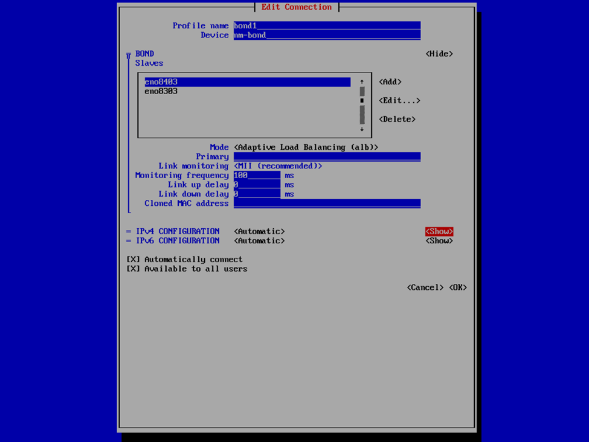Show IPv4 configuration details
589x442 pixels.
pos(439,231)
